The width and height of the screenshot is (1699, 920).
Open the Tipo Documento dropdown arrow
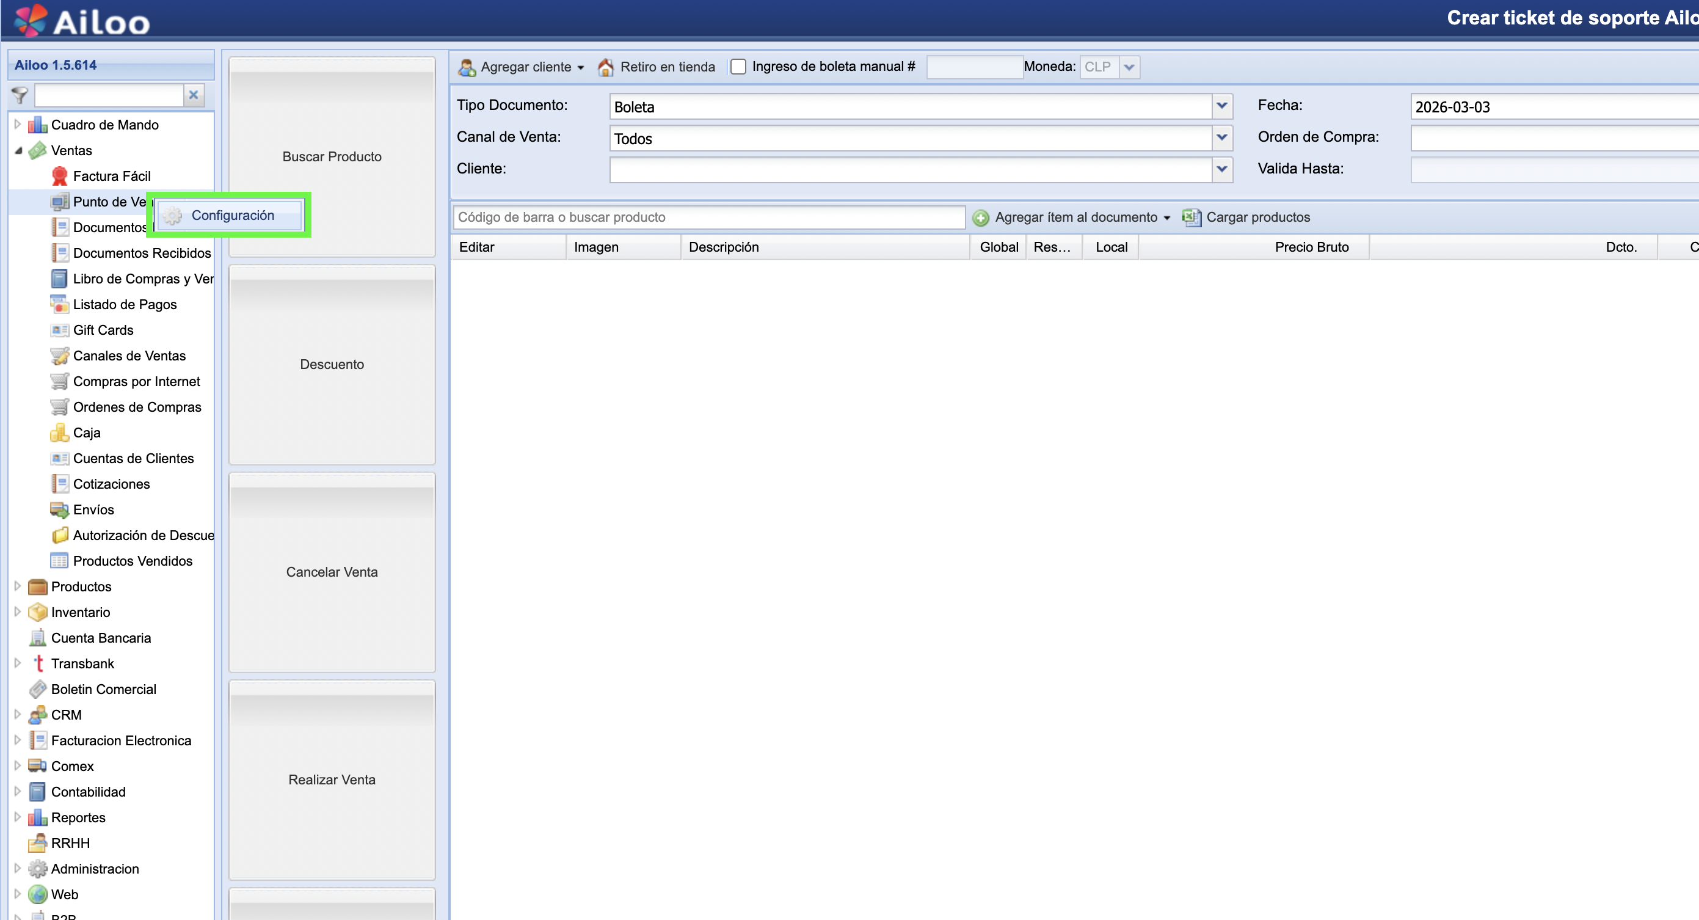pyautogui.click(x=1221, y=106)
